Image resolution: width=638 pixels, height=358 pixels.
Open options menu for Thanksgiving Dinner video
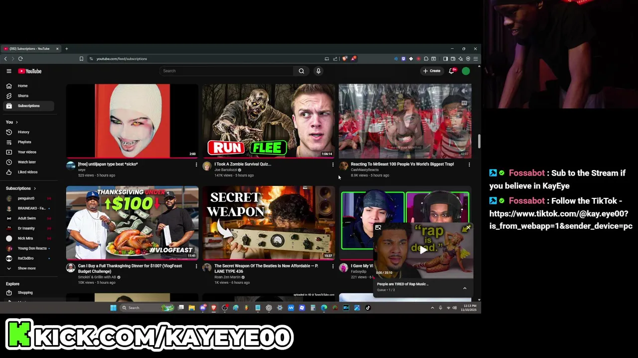tap(196, 267)
